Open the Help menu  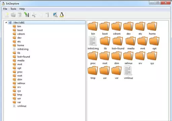(x=22, y=9)
